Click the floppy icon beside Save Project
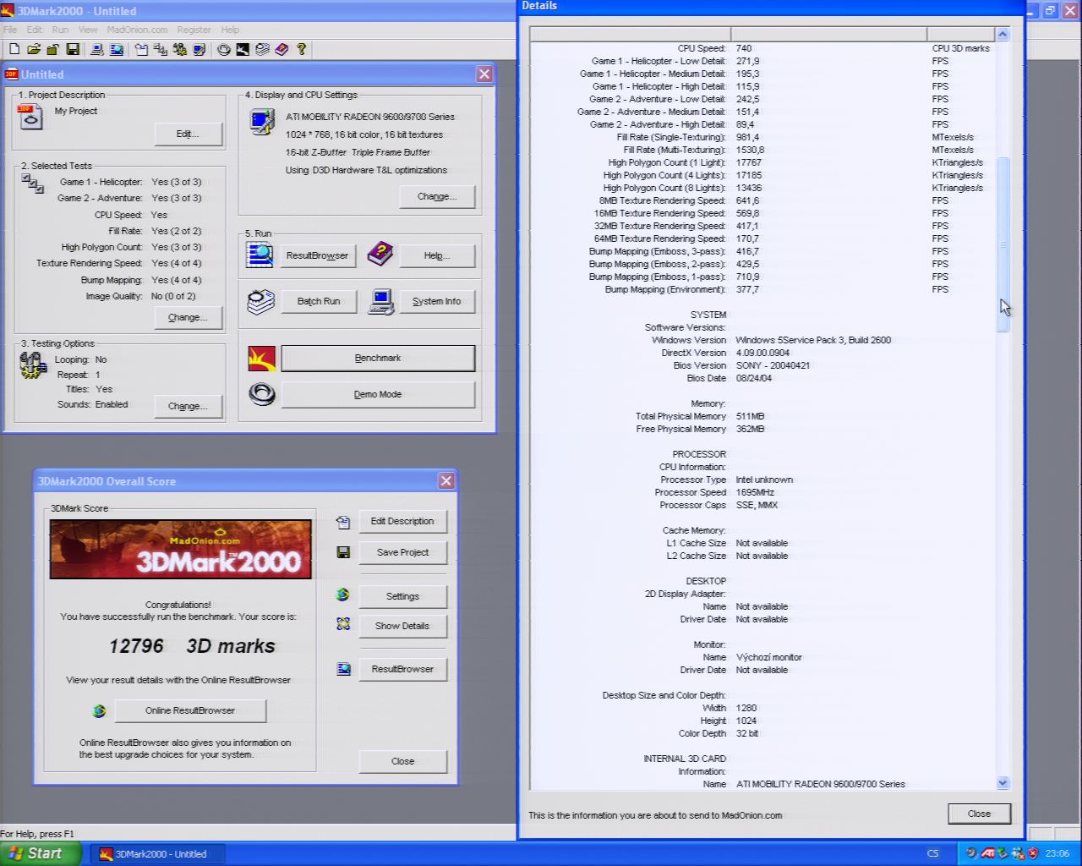This screenshot has width=1082, height=866. click(343, 552)
